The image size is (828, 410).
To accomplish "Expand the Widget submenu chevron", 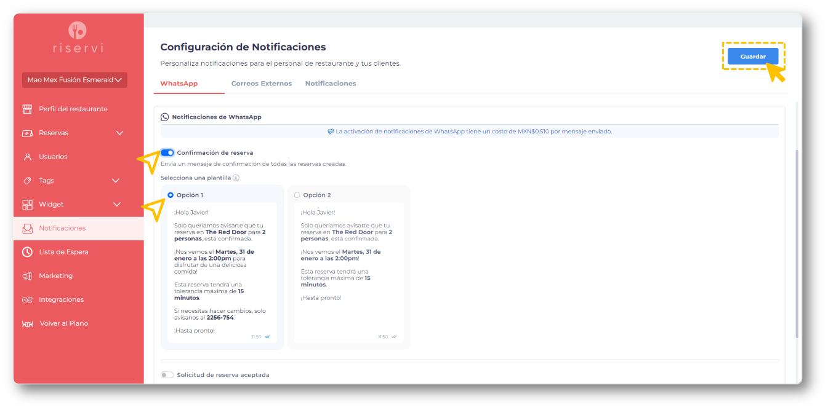I will [117, 205].
